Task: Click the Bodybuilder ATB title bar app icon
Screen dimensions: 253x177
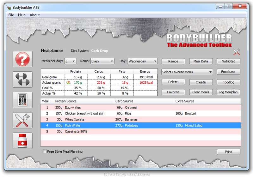Action: [9, 8]
